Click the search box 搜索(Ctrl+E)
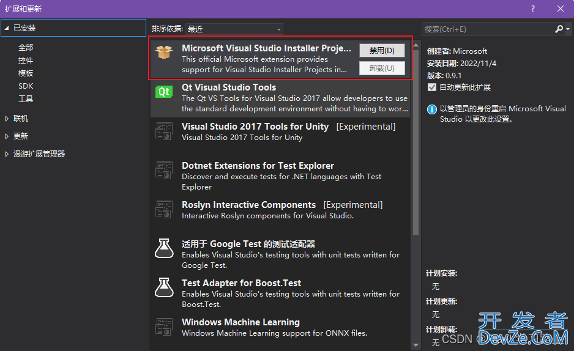 489,29
